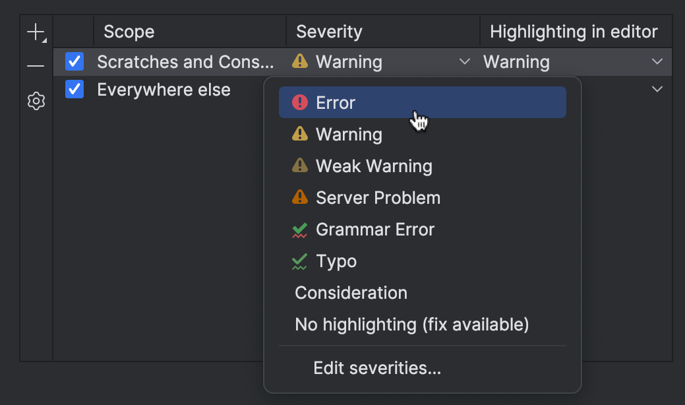Choose Consideration severity option
Image resolution: width=685 pixels, height=405 pixels.
pos(351,293)
